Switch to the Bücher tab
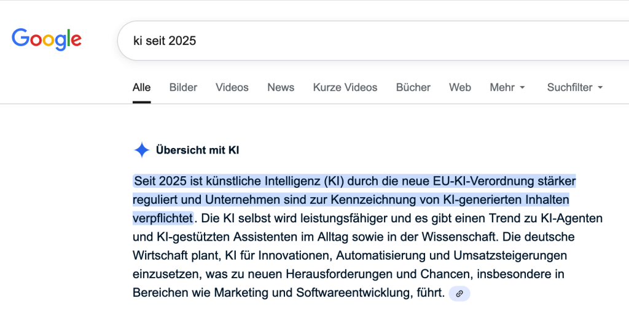Screen dimensions: 629x320 [x=413, y=87]
